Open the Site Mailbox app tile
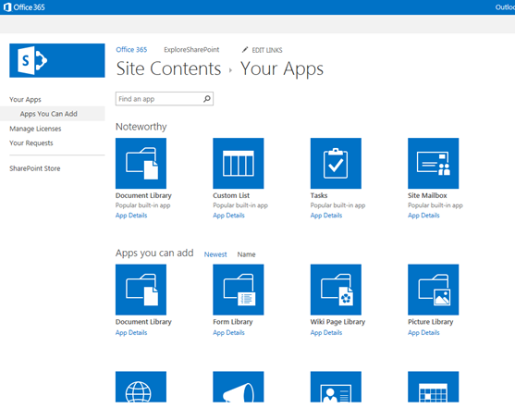Image resolution: width=515 pixels, height=408 pixels. pos(434,163)
